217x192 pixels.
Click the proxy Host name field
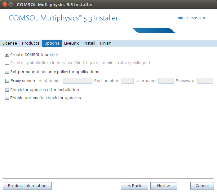77,81
